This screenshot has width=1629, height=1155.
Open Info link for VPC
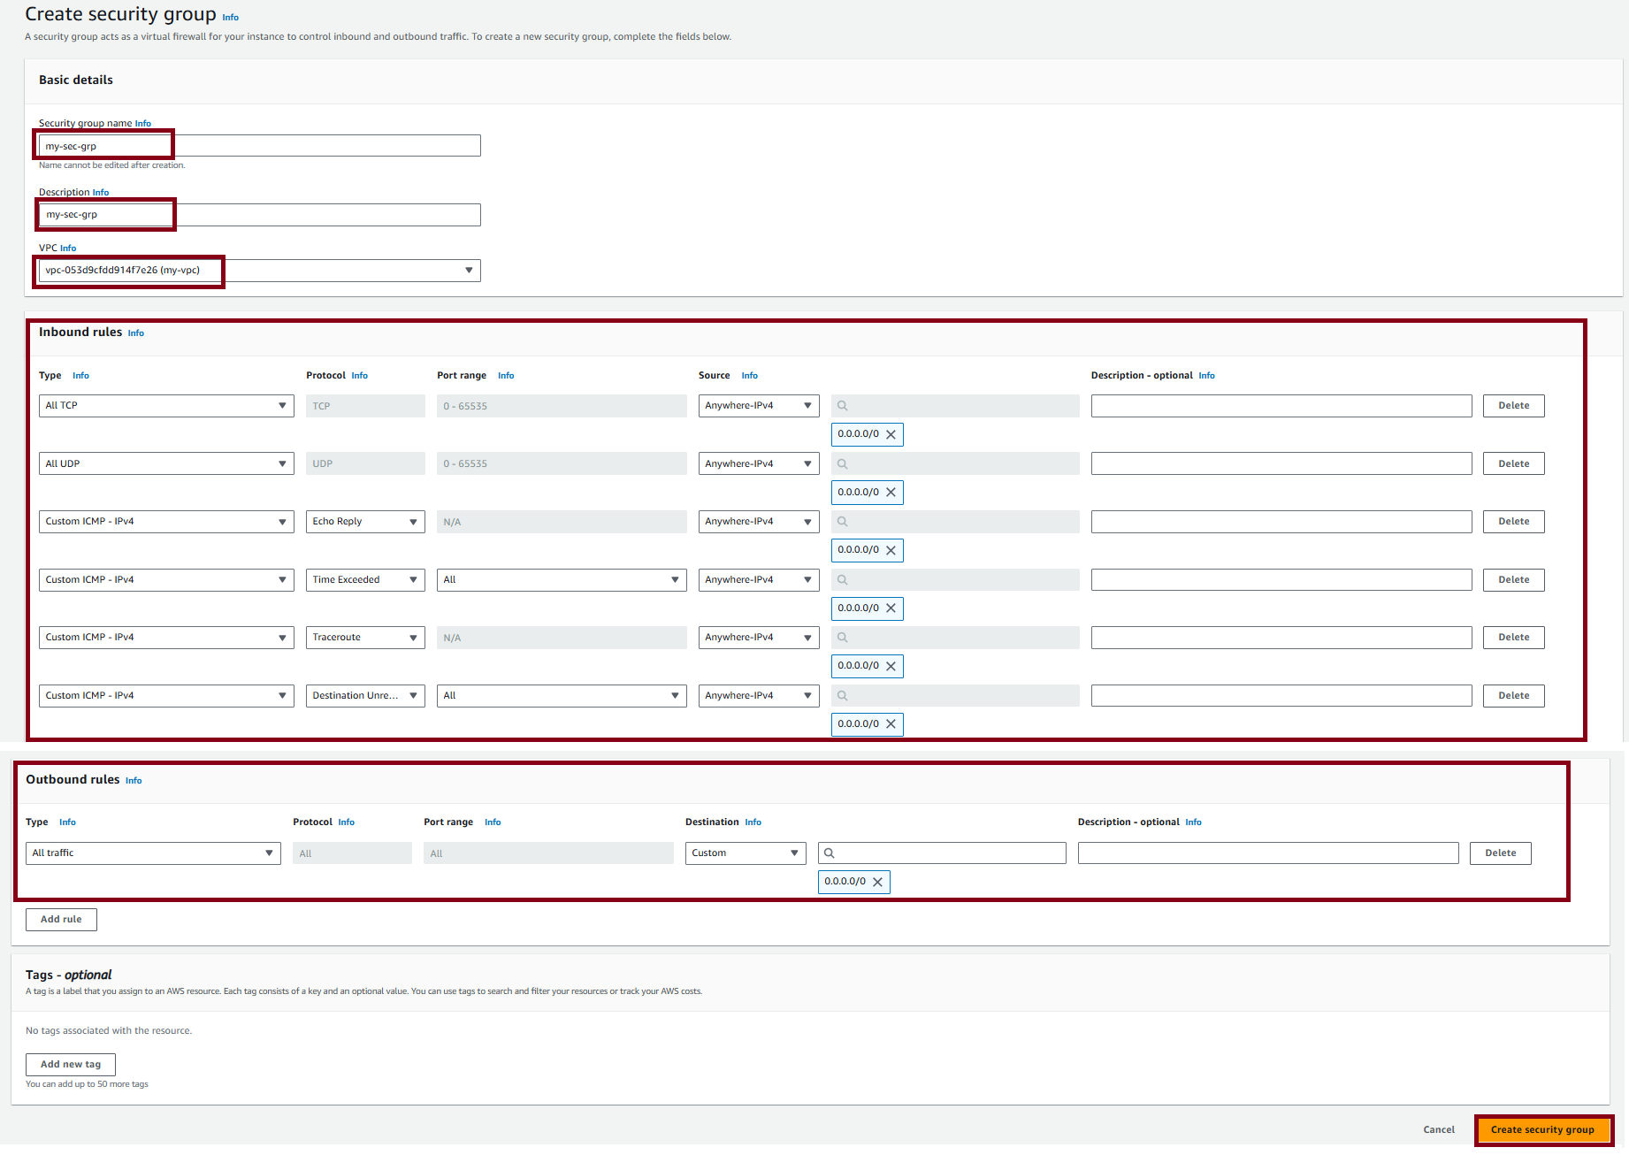click(x=68, y=249)
